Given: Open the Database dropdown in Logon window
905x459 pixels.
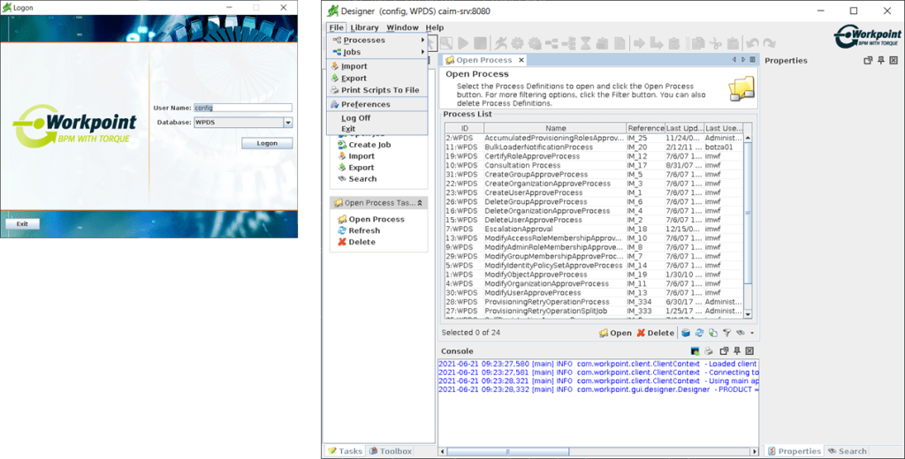Looking at the screenshot, I should coord(287,122).
